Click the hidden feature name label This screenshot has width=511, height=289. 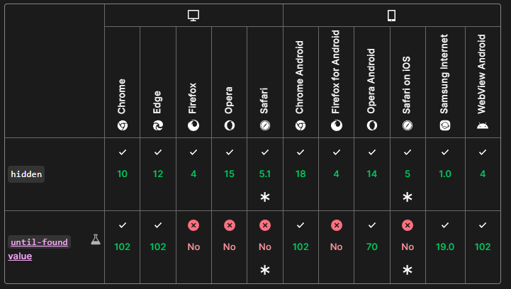click(26, 174)
